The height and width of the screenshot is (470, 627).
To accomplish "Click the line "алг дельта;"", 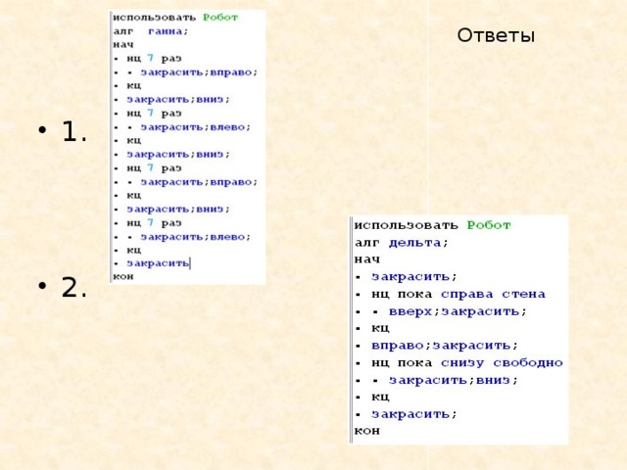I will coord(402,243).
